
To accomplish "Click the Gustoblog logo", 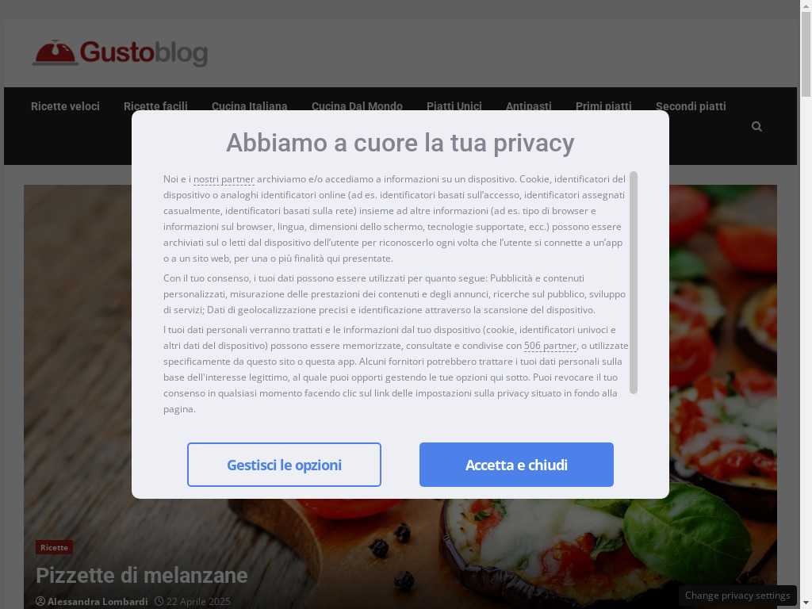I will tap(121, 53).
